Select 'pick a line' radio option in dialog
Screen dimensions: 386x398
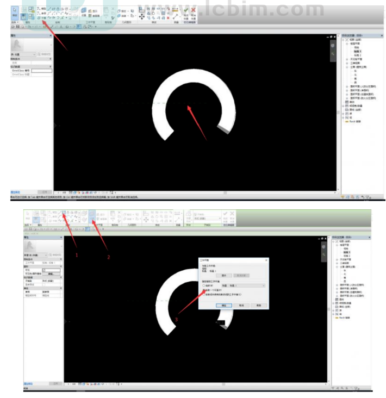pos(204,295)
